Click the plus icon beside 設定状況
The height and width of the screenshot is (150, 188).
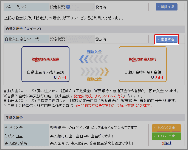(68, 7)
